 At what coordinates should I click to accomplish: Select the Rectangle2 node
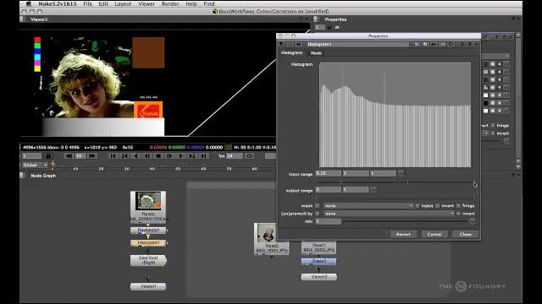pos(148,231)
